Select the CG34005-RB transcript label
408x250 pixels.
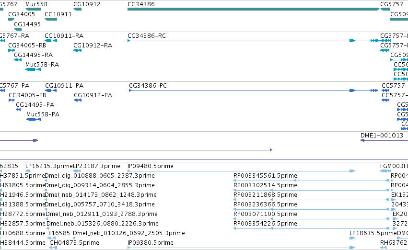point(27,45)
